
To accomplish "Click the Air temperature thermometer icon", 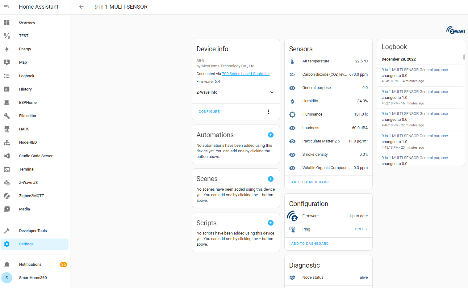I will click(292, 61).
